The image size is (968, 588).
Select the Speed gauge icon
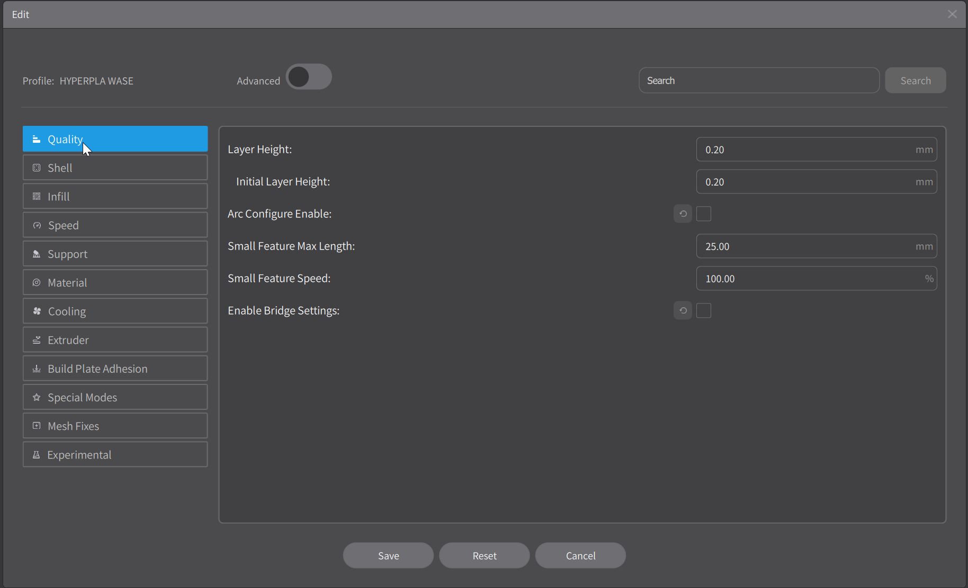[36, 225]
